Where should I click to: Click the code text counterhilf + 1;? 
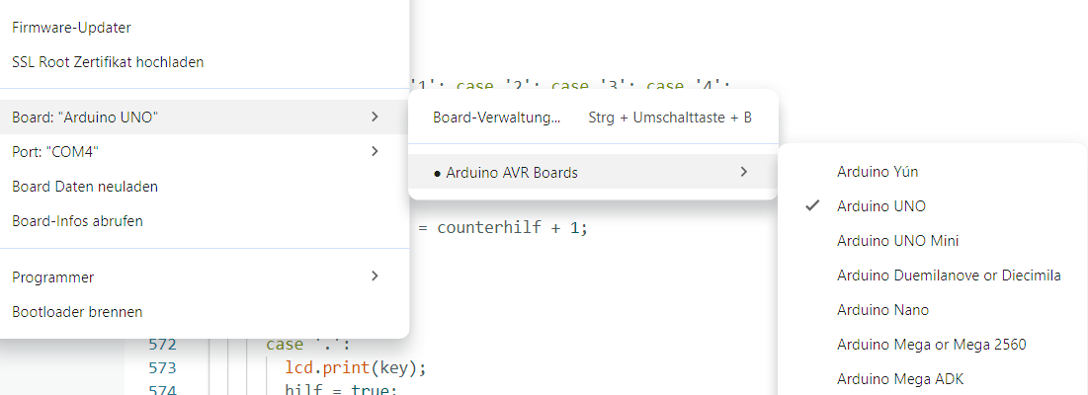(x=512, y=227)
